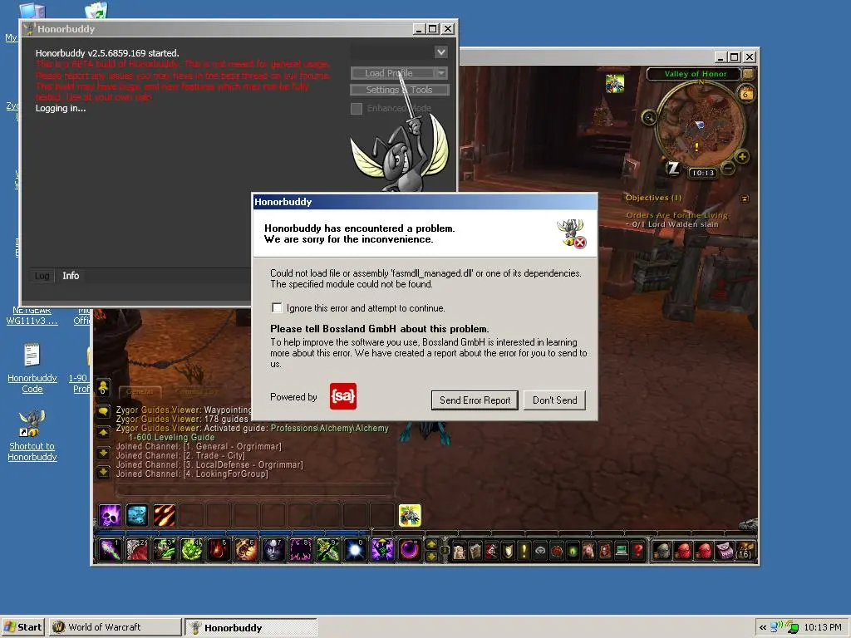This screenshot has width=851, height=638.
Task: Open the minimap tracking magnifier icon
Action: 648,117
